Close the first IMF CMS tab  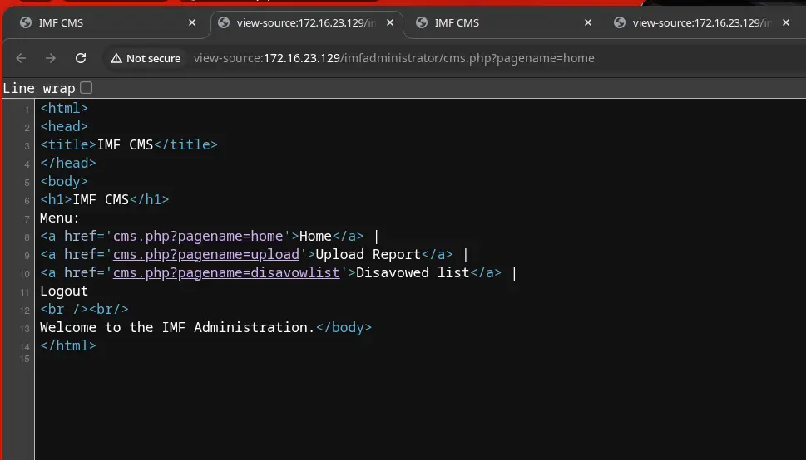click(x=192, y=22)
